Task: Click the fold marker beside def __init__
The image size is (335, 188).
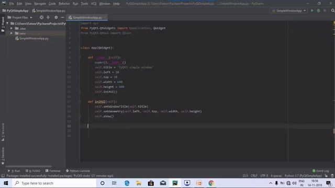Action: 80,57
